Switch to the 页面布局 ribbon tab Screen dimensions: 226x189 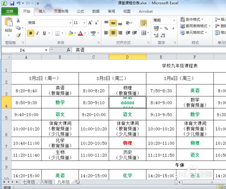pos(61,11)
